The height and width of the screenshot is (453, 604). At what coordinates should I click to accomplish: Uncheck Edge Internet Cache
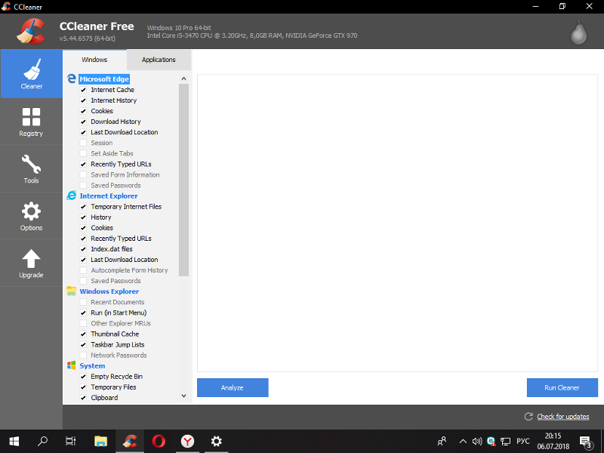coord(83,90)
